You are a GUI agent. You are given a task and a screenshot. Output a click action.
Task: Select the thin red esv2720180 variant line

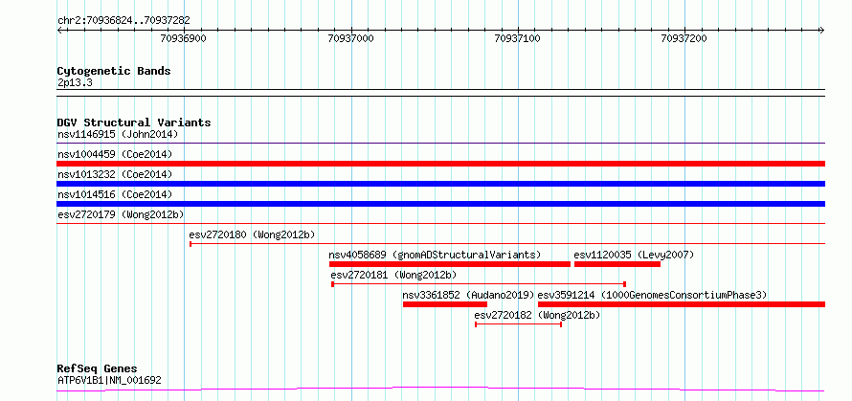pos(507,243)
